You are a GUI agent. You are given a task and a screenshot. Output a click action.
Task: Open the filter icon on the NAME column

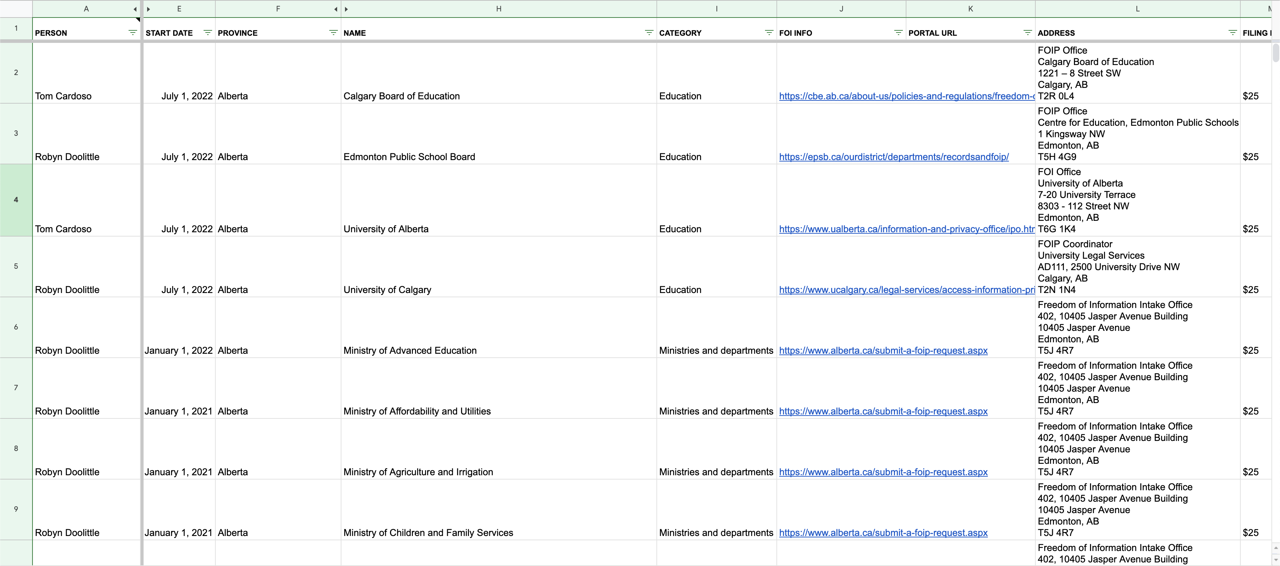click(x=649, y=32)
